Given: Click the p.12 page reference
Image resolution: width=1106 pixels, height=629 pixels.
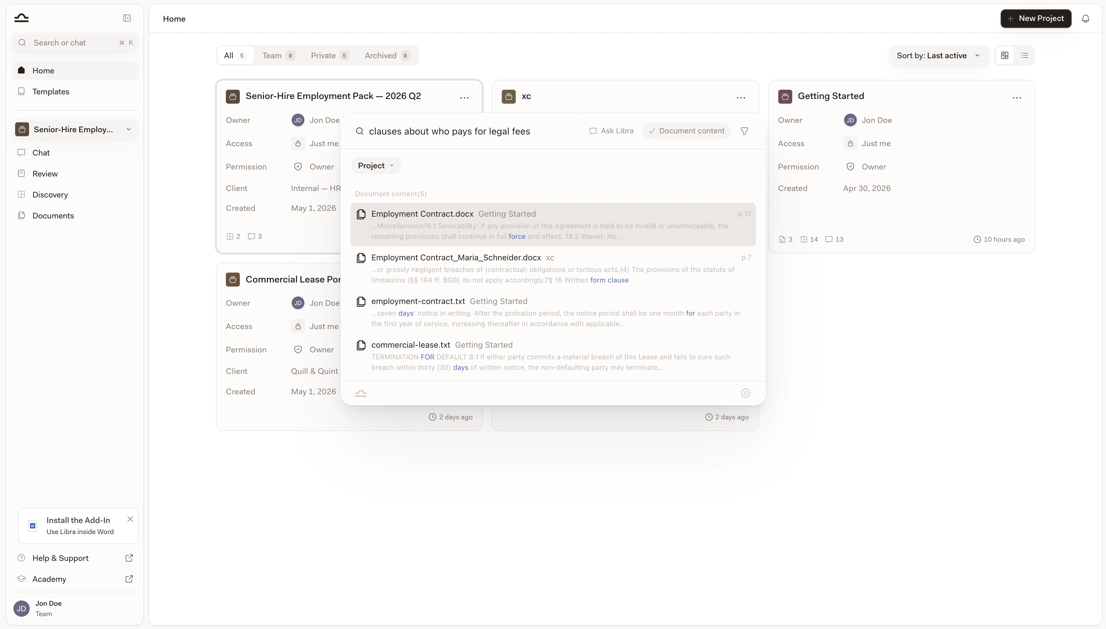Looking at the screenshot, I should click(744, 214).
